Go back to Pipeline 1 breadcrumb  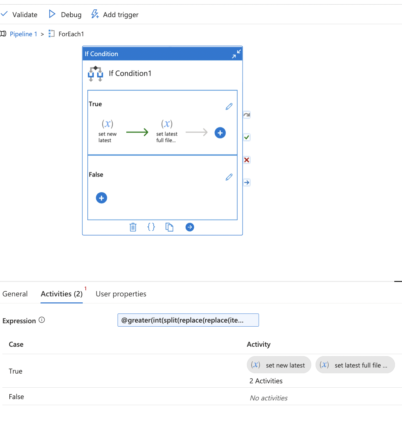(x=23, y=34)
